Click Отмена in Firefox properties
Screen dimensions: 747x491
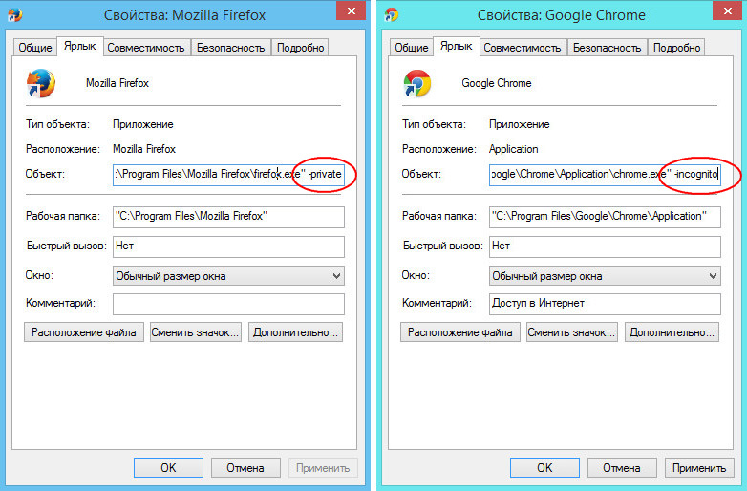[x=245, y=468]
